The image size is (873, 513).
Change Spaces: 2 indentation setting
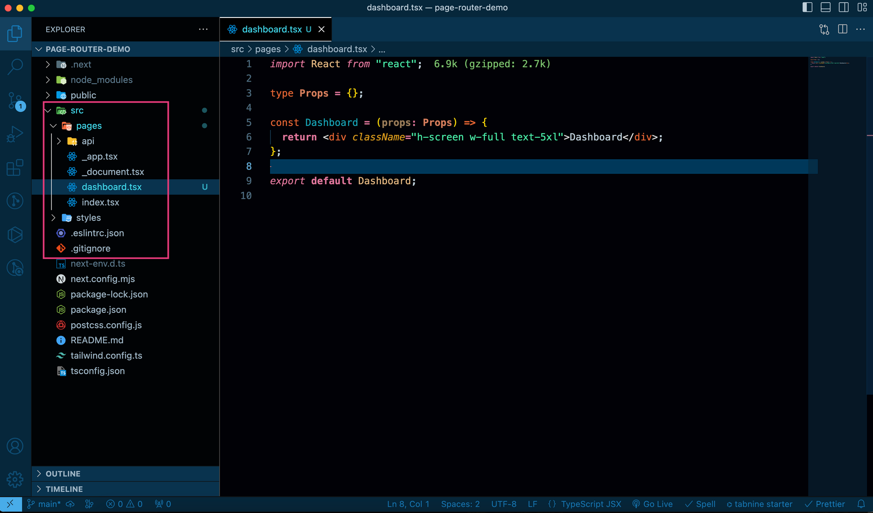point(460,504)
